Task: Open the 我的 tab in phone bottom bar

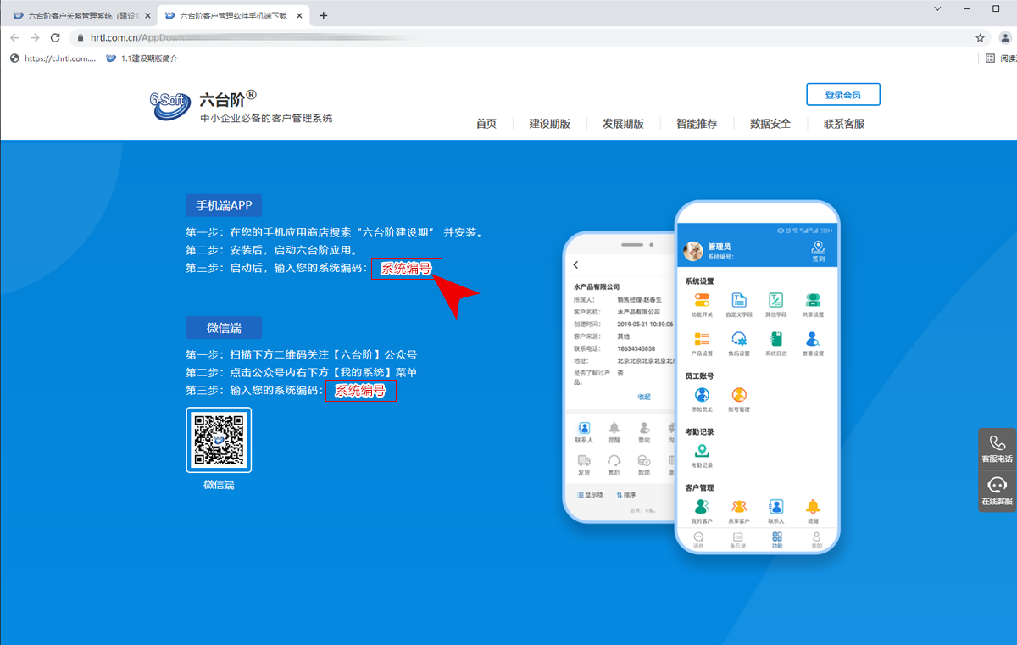Action: point(816,541)
